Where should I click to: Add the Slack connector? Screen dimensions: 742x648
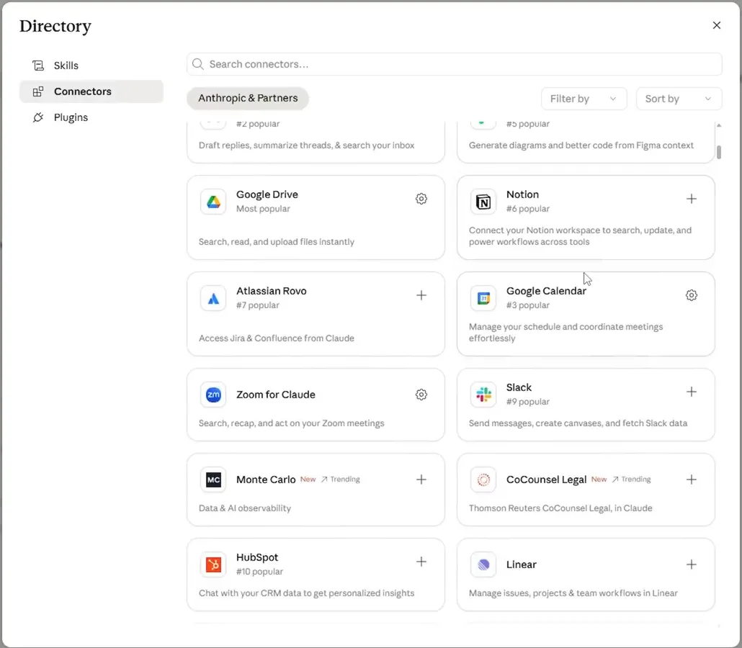692,392
